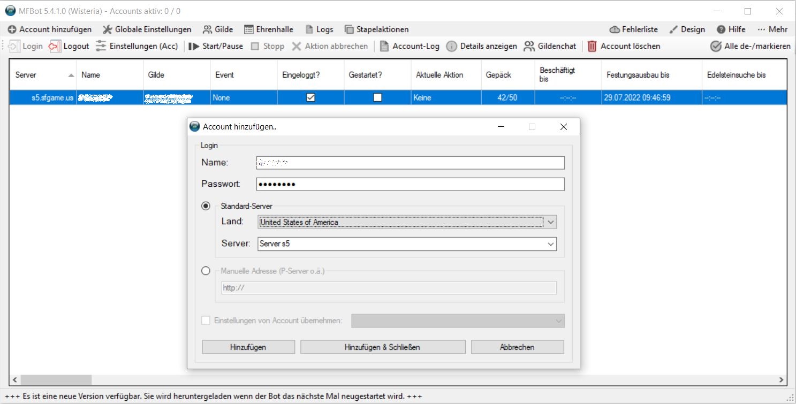
Task: Click the Gestartet? column header
Action: [377, 75]
